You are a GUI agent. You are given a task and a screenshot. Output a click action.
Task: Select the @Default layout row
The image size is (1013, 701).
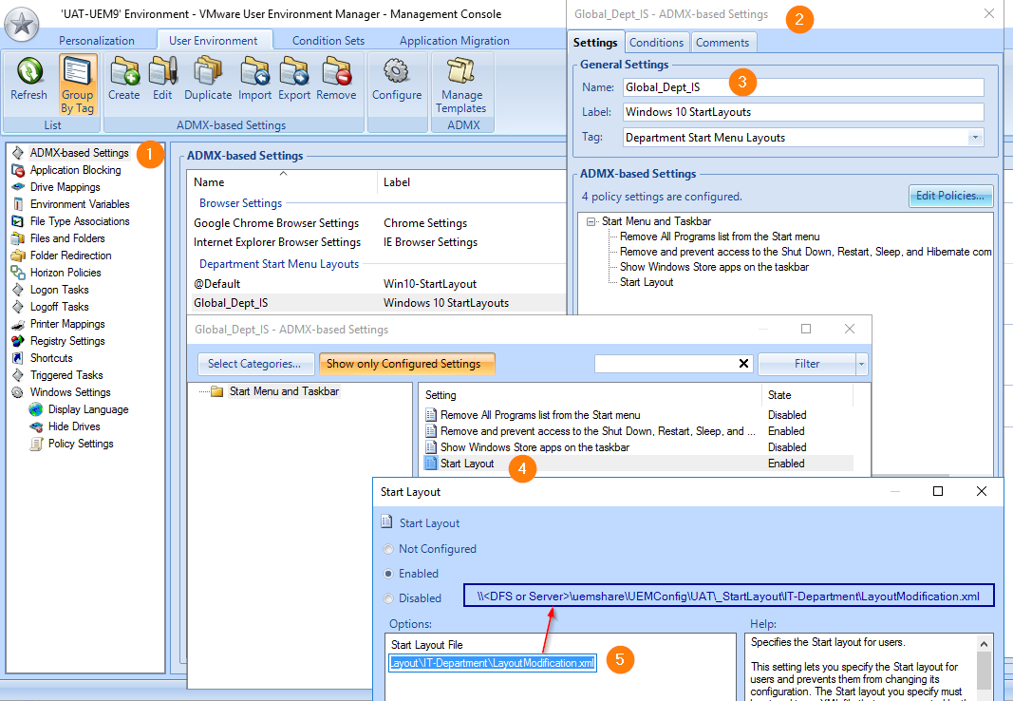(x=376, y=284)
